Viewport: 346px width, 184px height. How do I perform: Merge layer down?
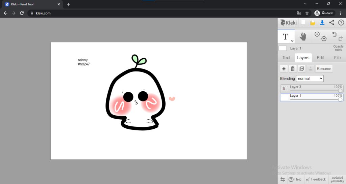(x=311, y=69)
